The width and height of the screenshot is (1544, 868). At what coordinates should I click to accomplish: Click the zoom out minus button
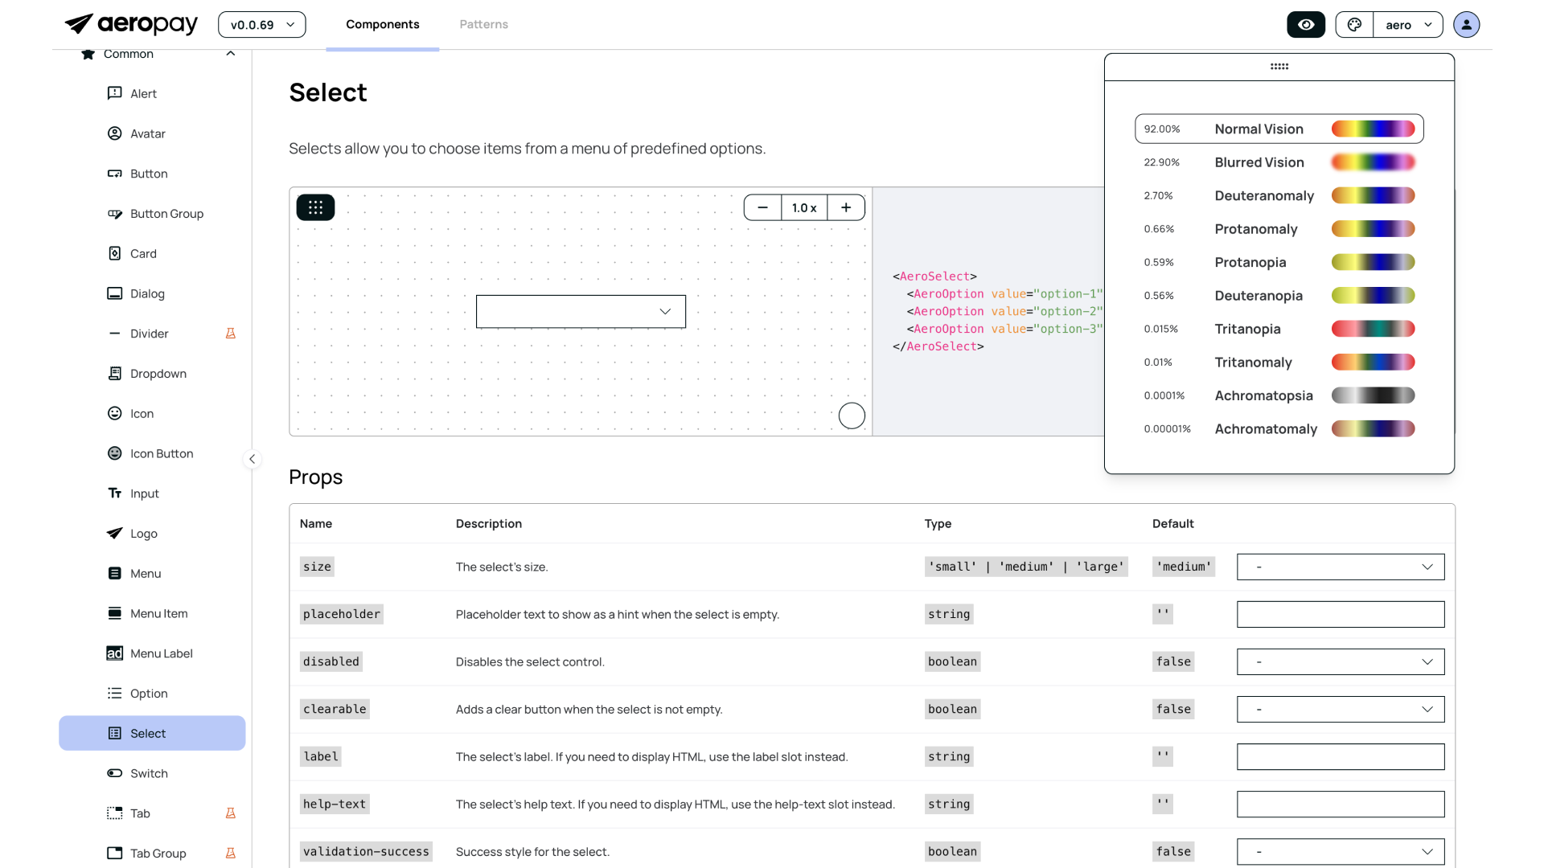point(762,207)
